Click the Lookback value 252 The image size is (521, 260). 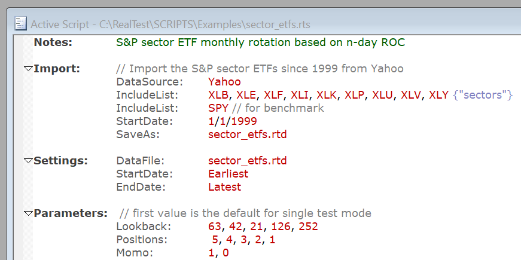pyautogui.click(x=307, y=227)
